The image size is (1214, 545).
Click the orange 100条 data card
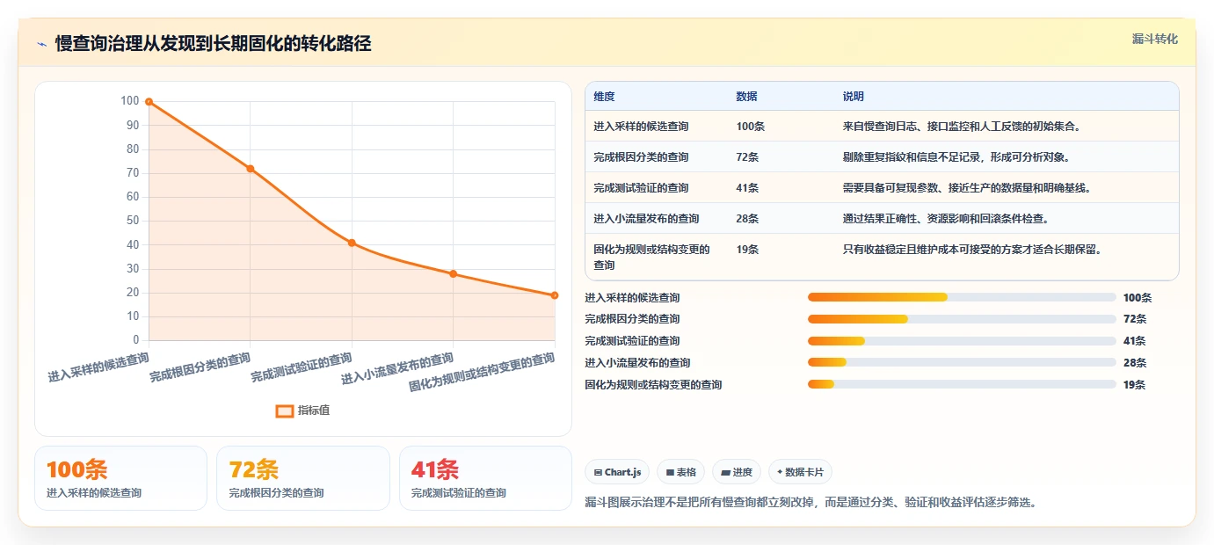point(120,478)
